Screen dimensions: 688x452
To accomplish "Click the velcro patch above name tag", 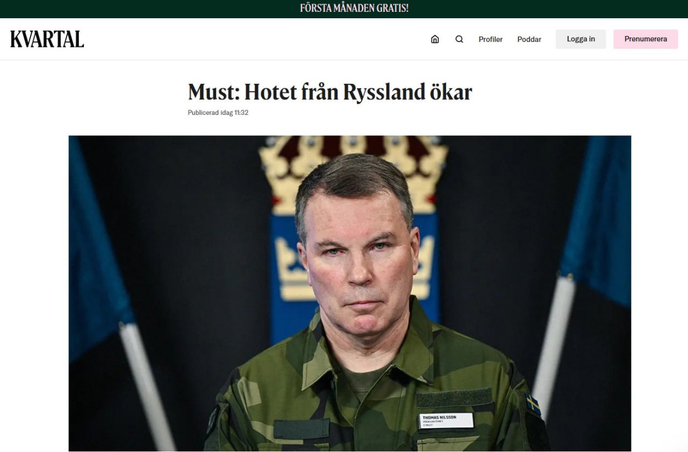I will (x=454, y=398).
